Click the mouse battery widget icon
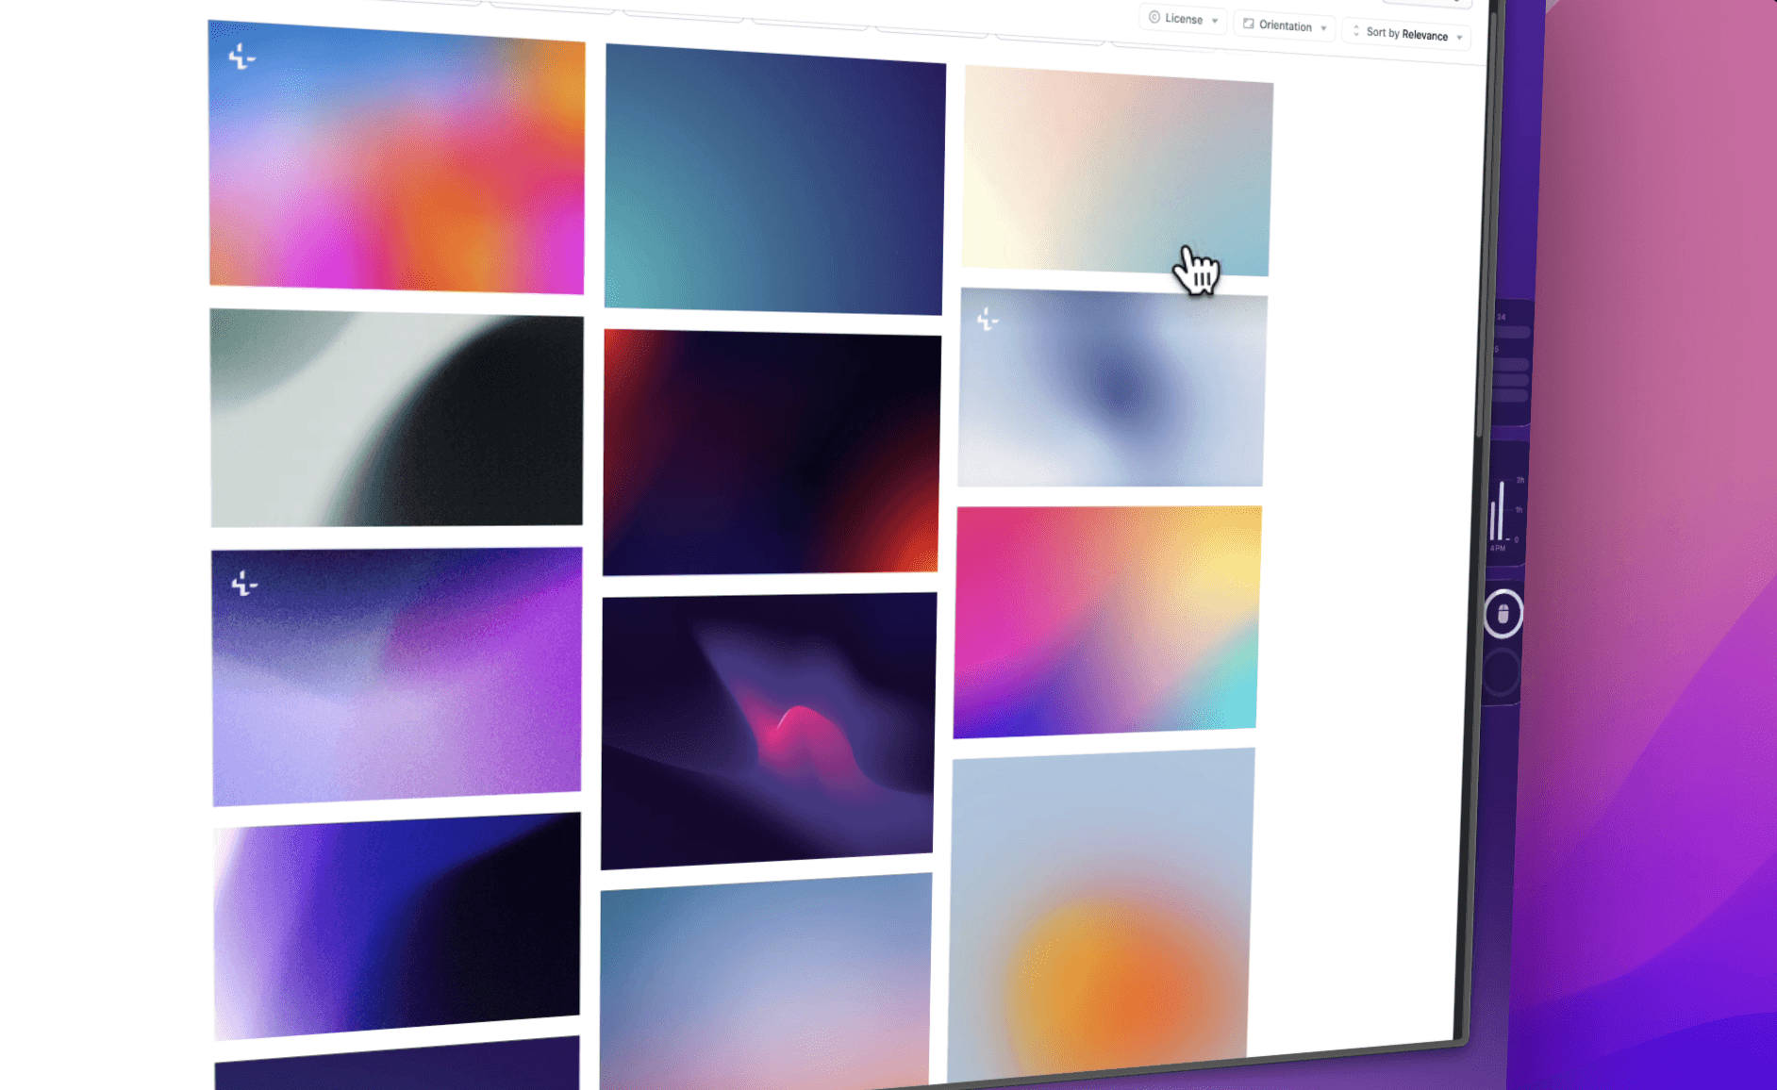Image resolution: width=1777 pixels, height=1090 pixels. (1503, 615)
